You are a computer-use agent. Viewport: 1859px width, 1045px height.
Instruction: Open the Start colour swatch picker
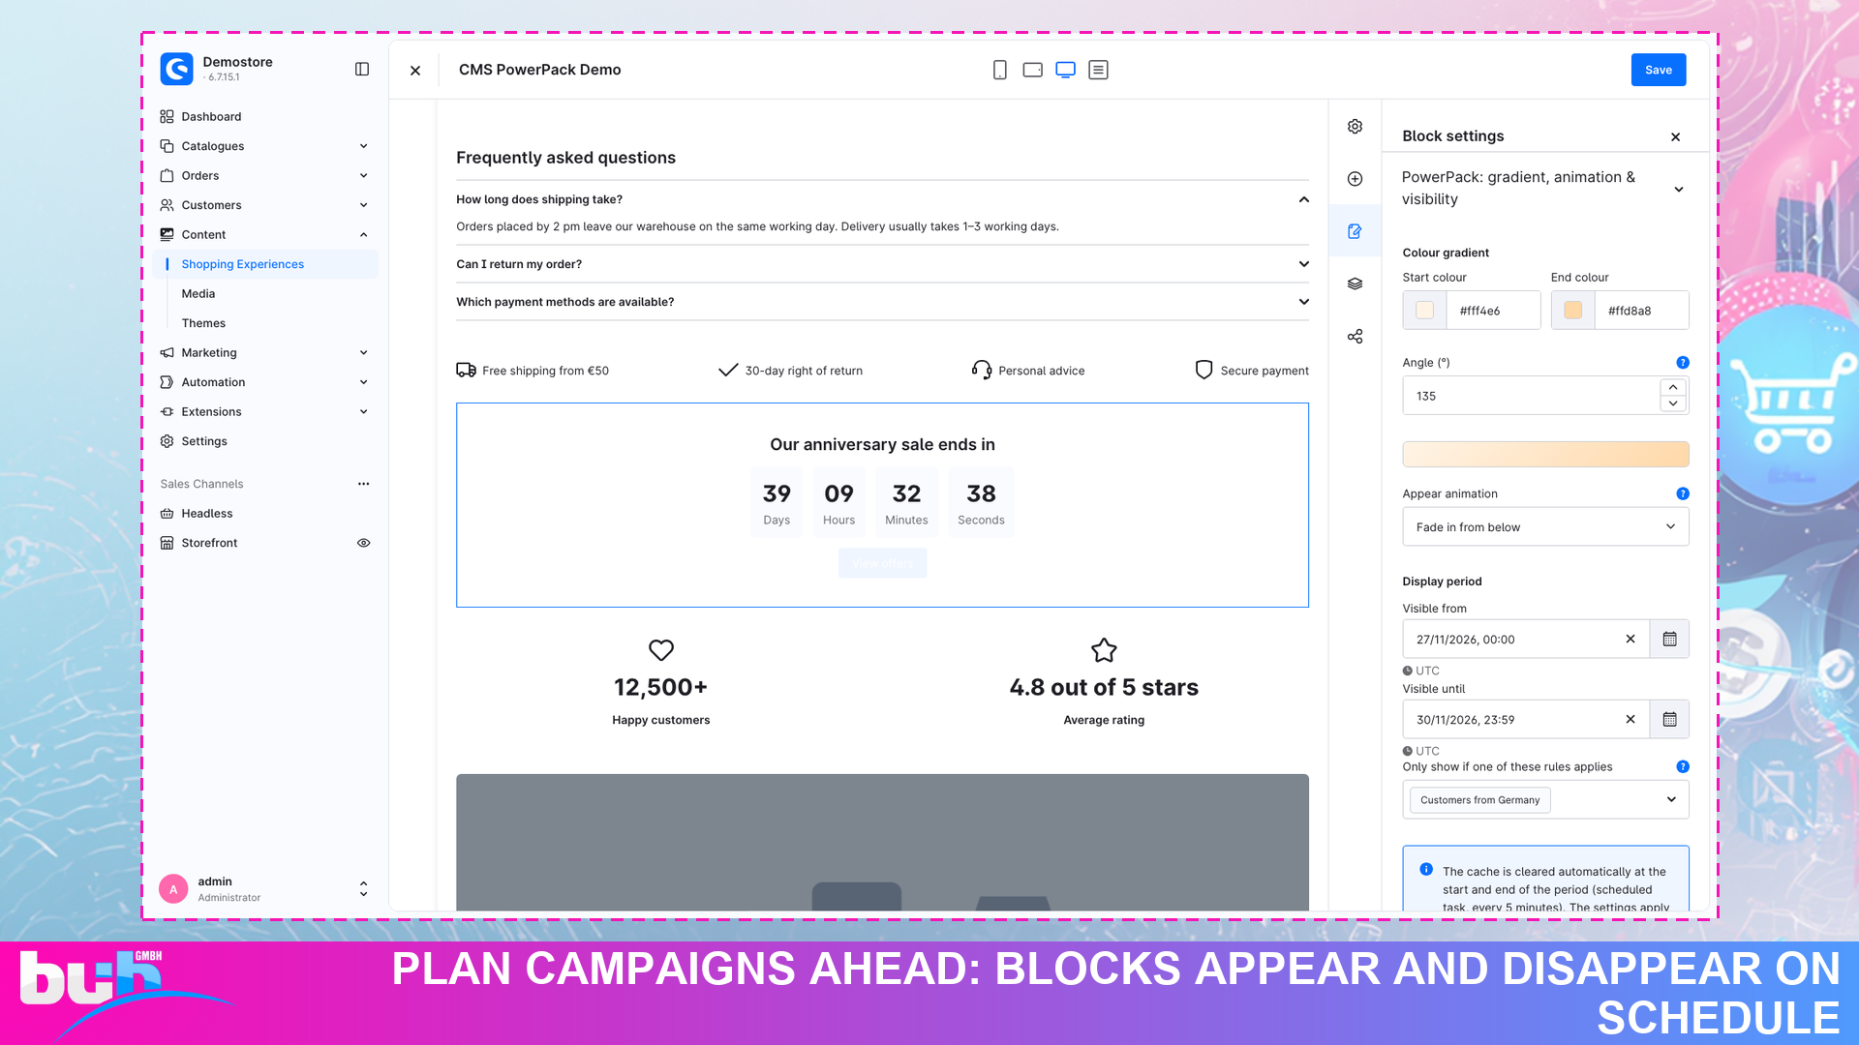point(1425,311)
